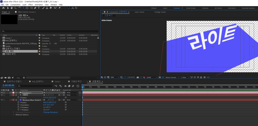Open parent dropdown for Camera 1 layer

(x=72, y=93)
